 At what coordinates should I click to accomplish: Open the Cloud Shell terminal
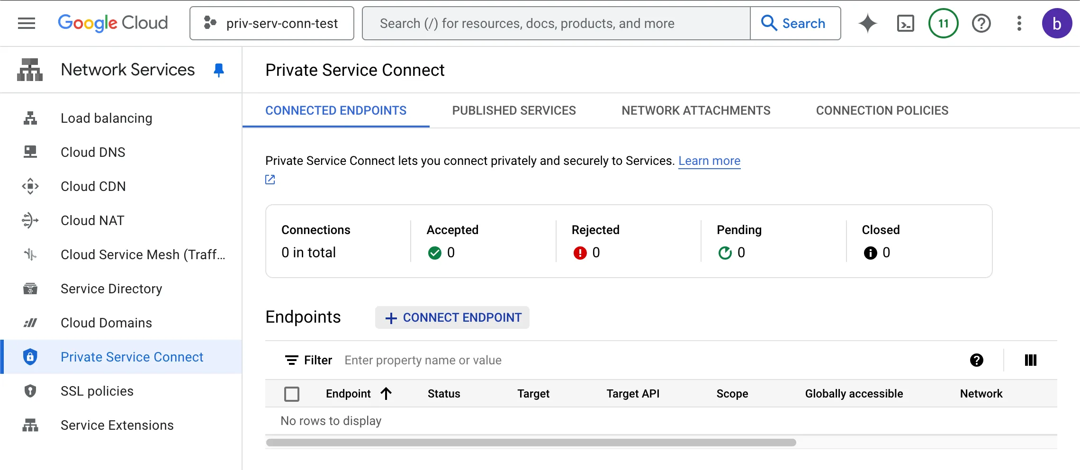(905, 23)
